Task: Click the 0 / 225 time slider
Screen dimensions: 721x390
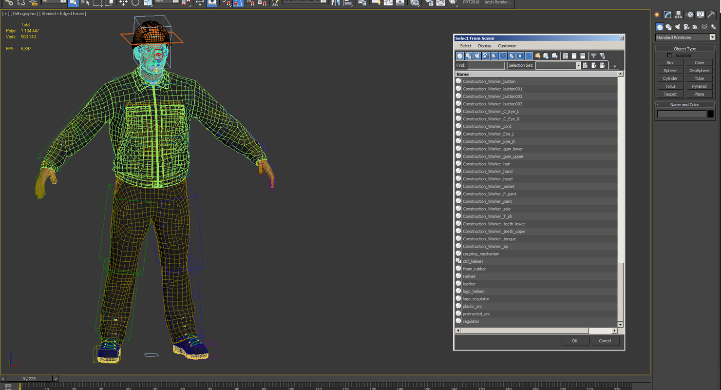Action: coord(29,379)
